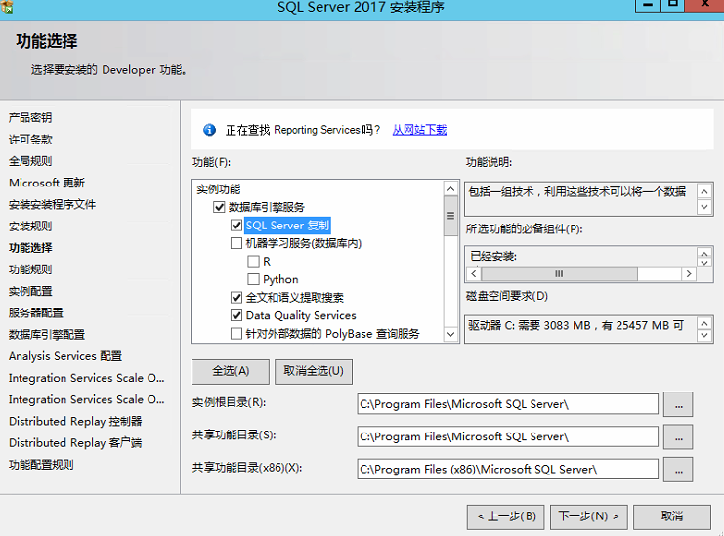Select the Data Quality Services feature label
The height and width of the screenshot is (536, 724).
(x=301, y=315)
